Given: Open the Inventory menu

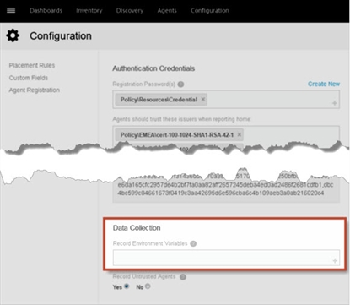Looking at the screenshot, I should point(89,11).
